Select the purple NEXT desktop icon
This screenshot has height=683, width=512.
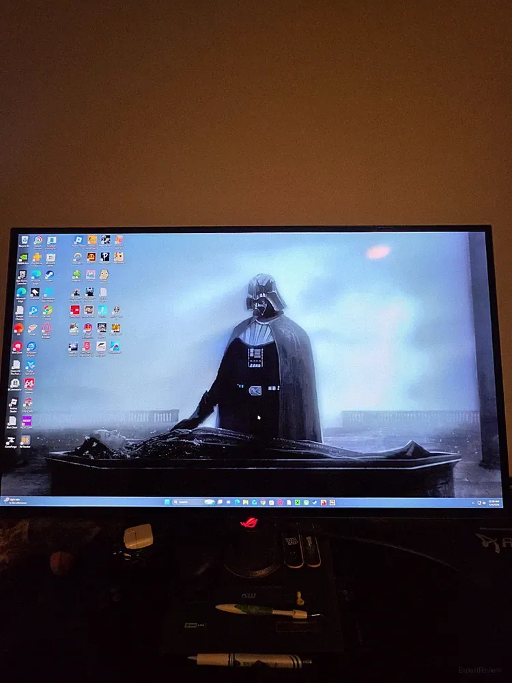[27, 421]
